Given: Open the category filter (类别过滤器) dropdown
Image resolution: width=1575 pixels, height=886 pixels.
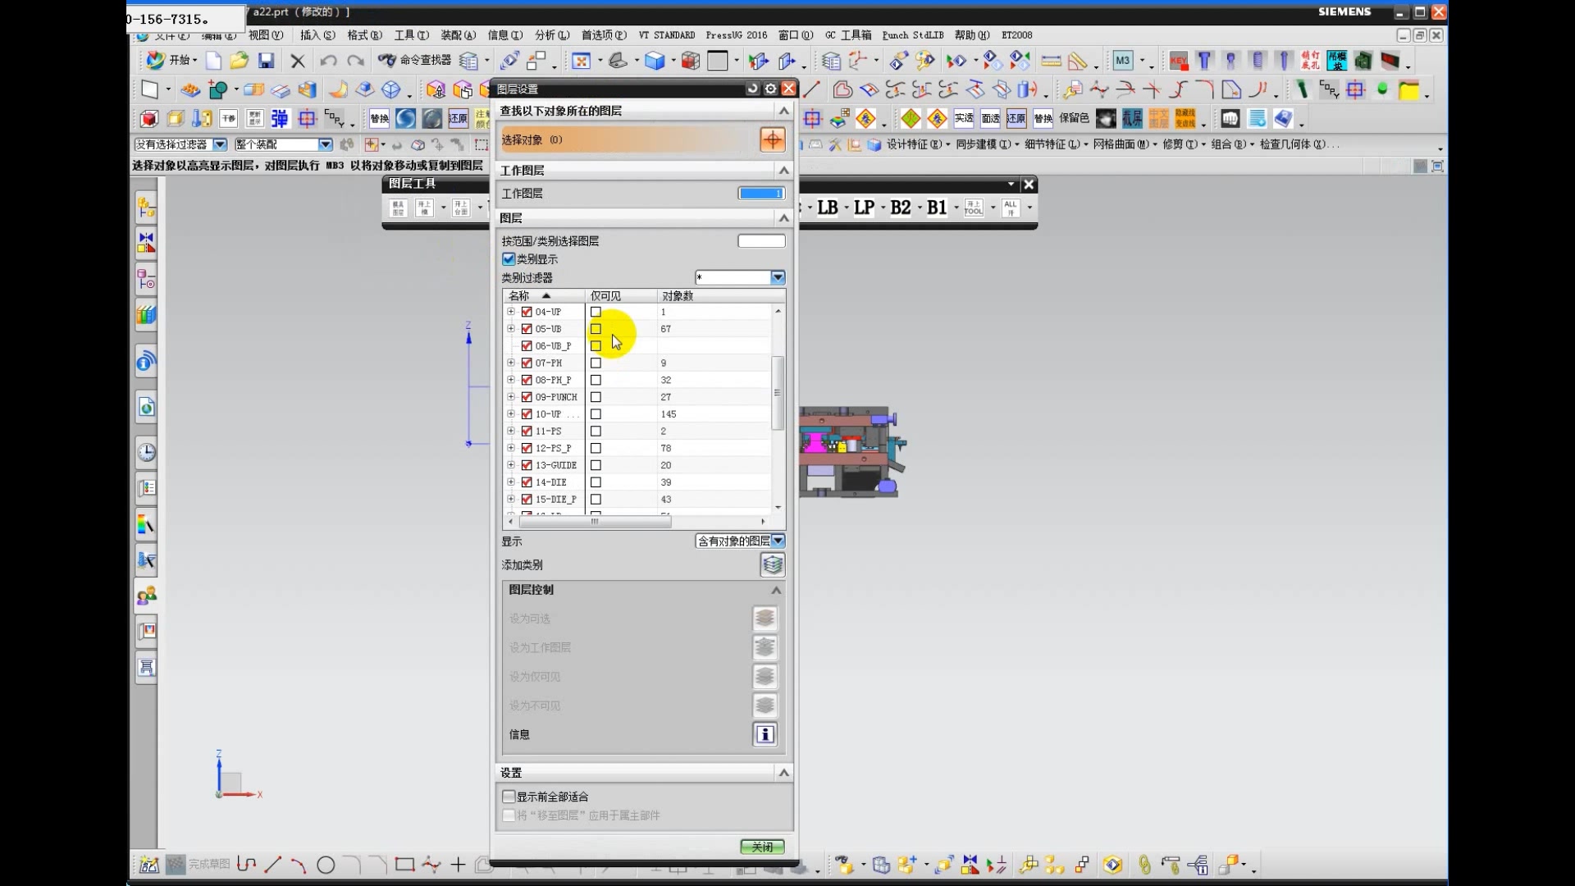Looking at the screenshot, I should point(778,277).
